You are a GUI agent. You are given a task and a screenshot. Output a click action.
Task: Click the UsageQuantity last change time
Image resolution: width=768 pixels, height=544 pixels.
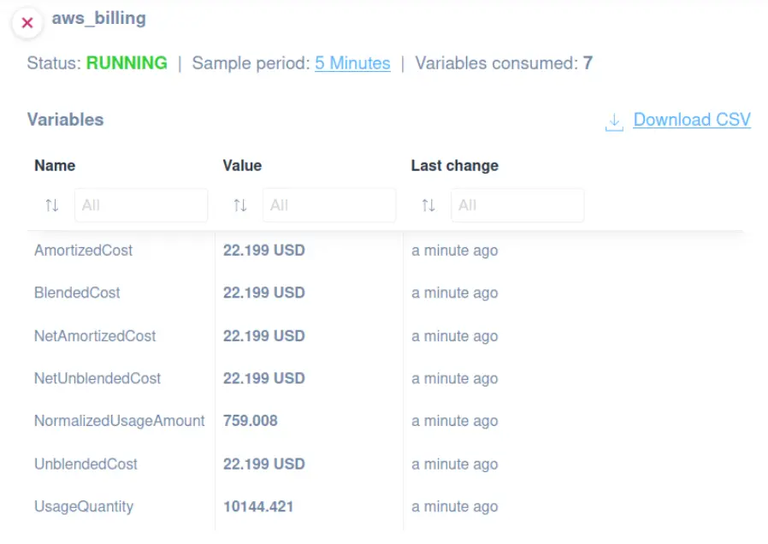tap(454, 506)
